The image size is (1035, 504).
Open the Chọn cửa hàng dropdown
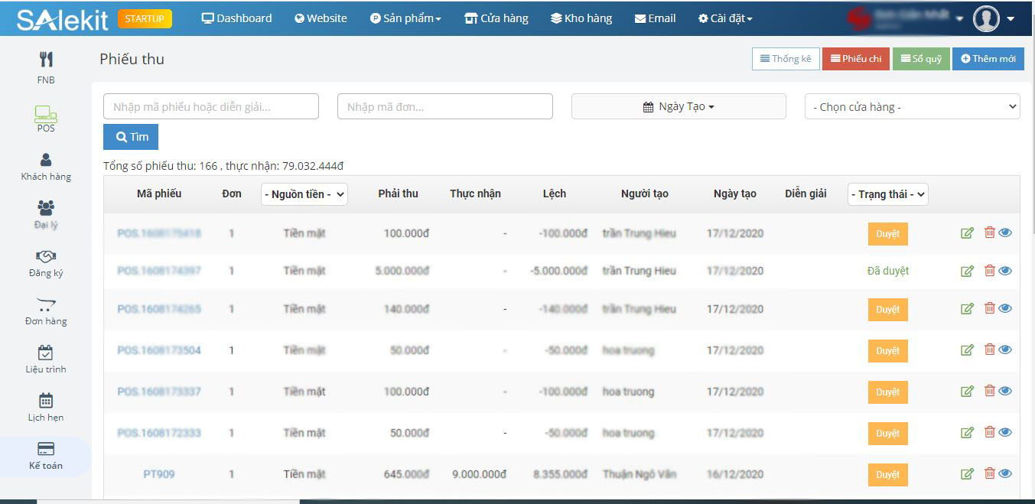(912, 107)
